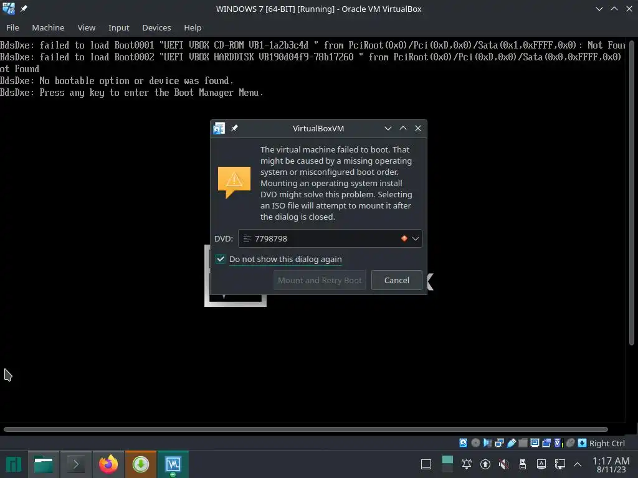Click the 'failed to load Boot0001' console line
The image size is (638, 478).
(313, 45)
